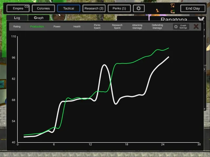
Task: Show the Perks Spent graph
Action: [x=97, y=26]
